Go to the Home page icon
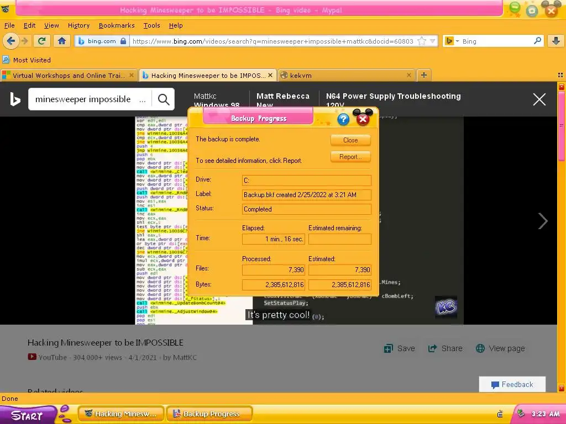566x424 pixels. pos(62,41)
